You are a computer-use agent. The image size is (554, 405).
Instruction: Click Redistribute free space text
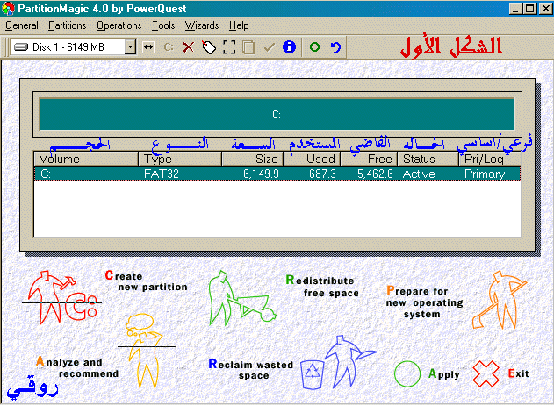click(322, 286)
